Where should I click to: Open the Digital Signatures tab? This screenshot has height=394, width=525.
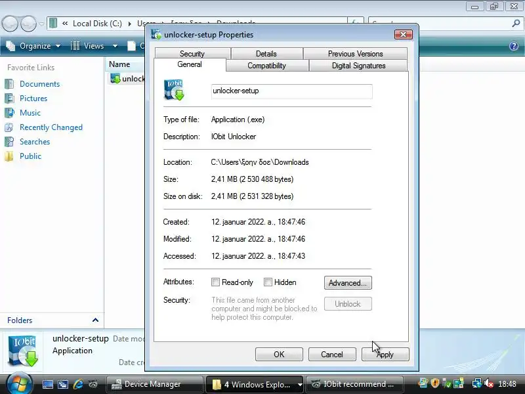pyautogui.click(x=358, y=65)
